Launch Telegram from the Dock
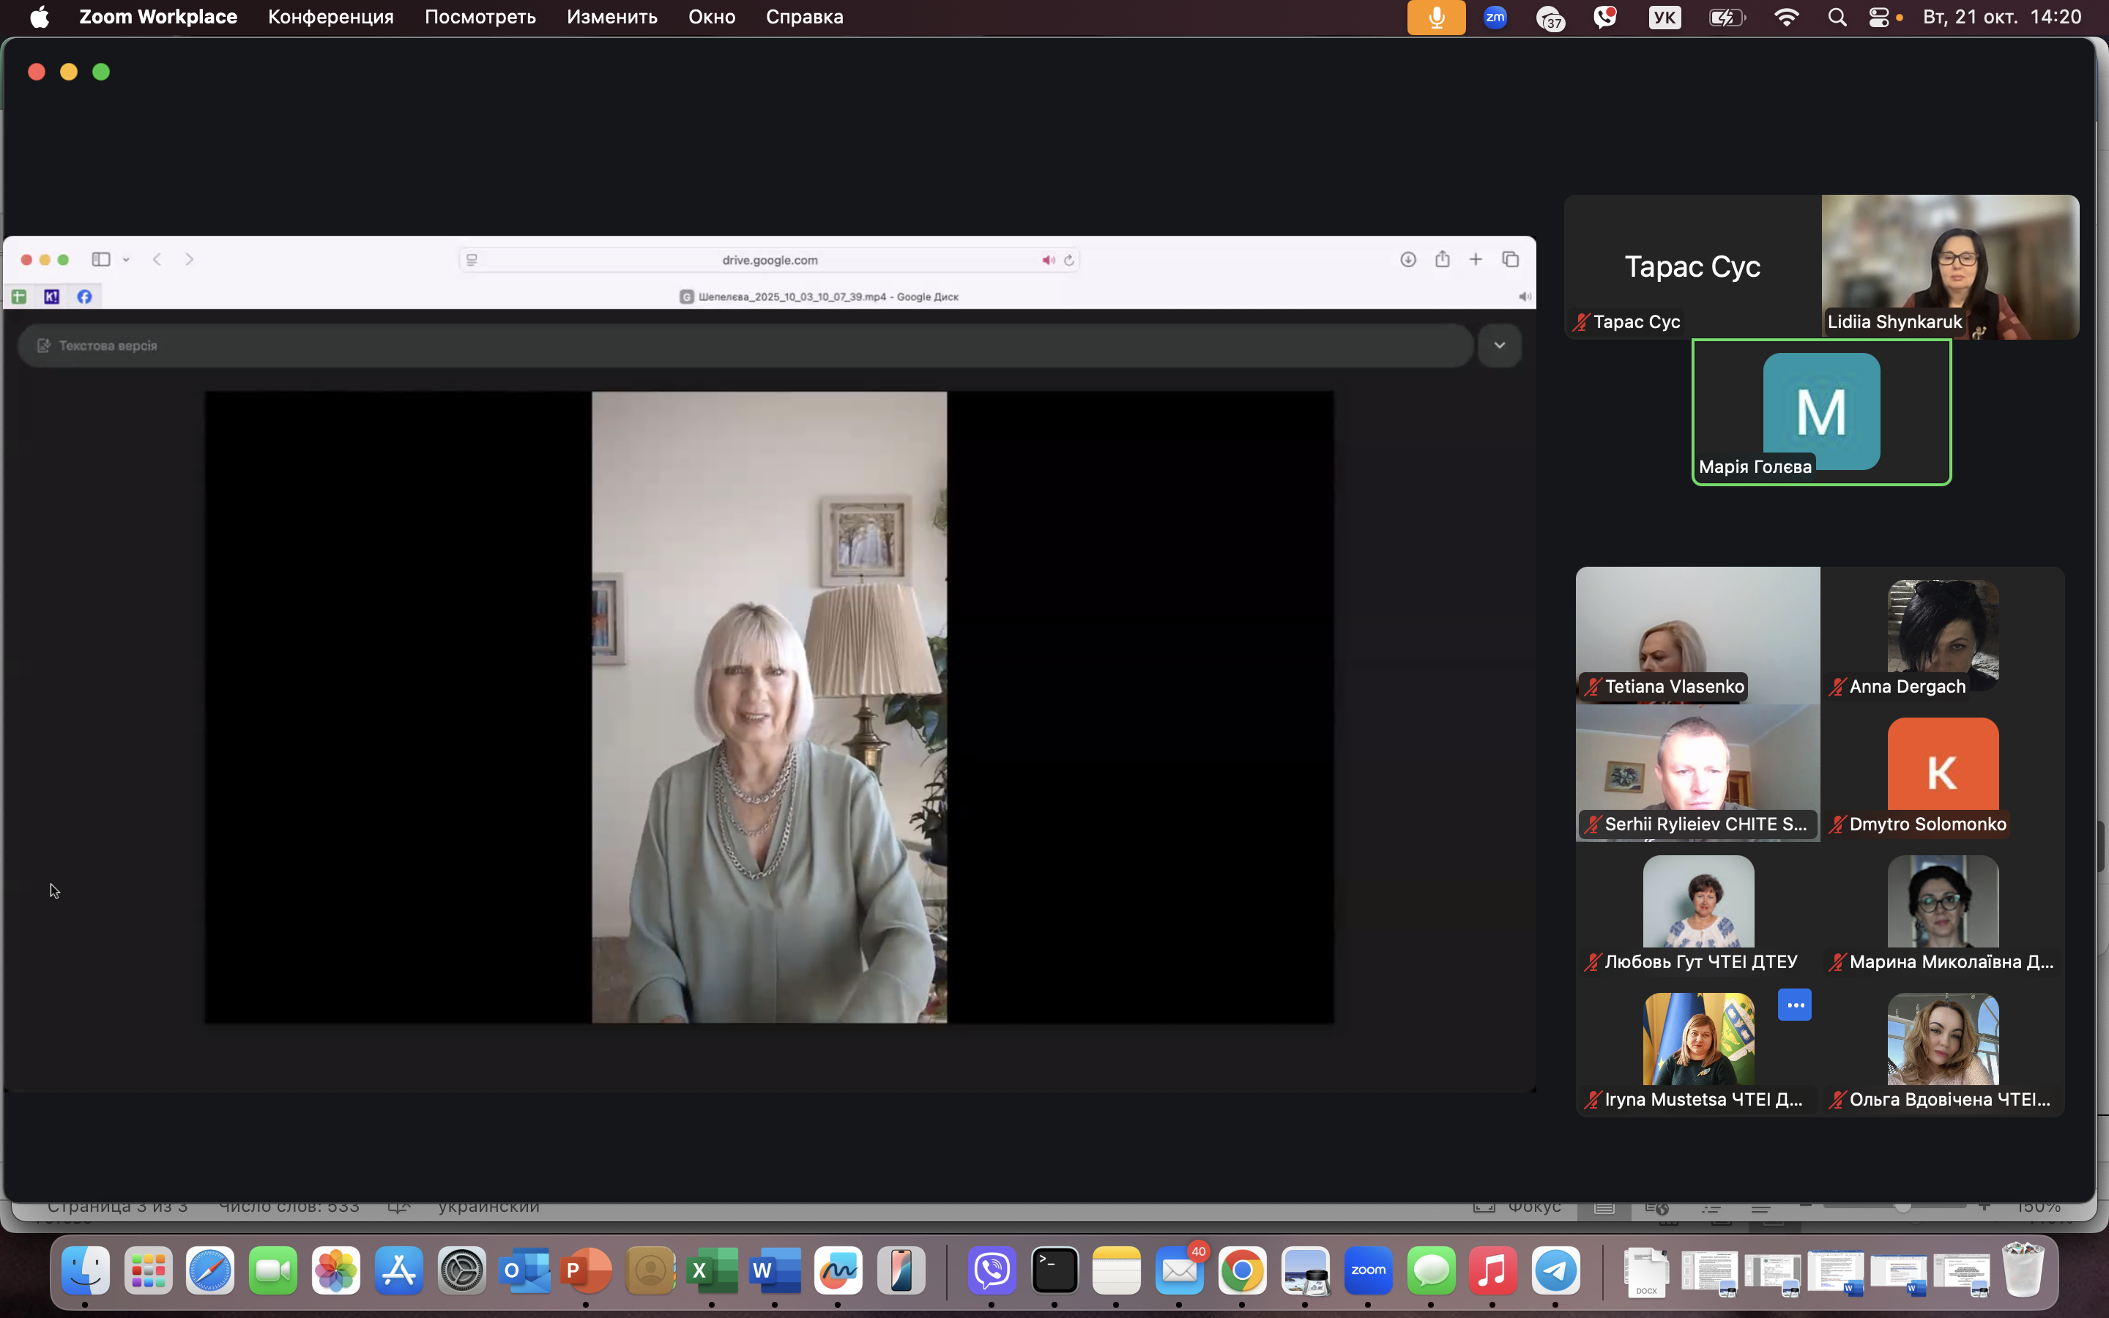This screenshot has height=1318, width=2109. pos(1555,1270)
